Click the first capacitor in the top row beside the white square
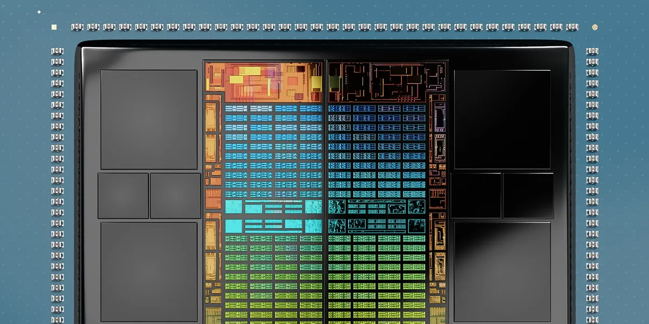Viewport: 649px width, 324px height. click(76, 26)
